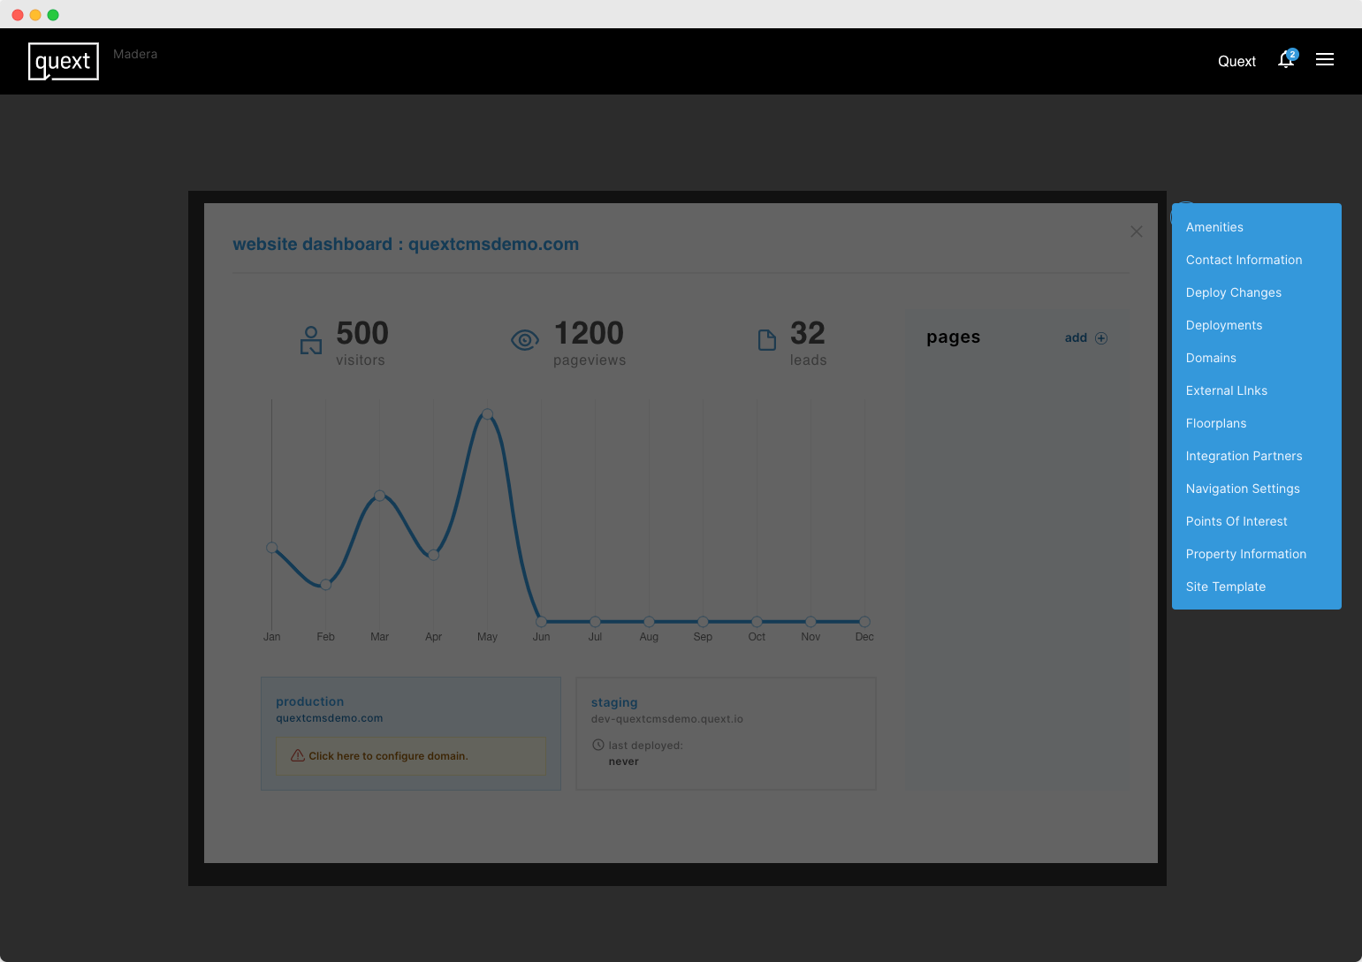
Task: Click the leads document icon
Action: coord(767,340)
